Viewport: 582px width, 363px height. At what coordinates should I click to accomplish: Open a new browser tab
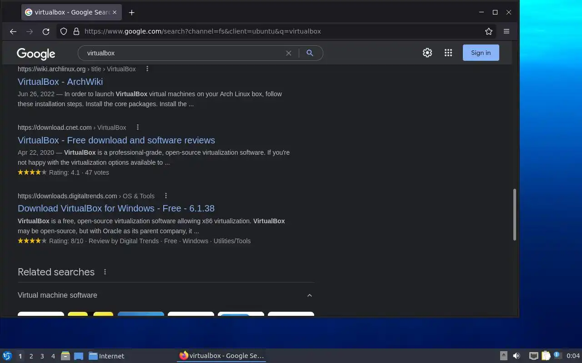(131, 13)
